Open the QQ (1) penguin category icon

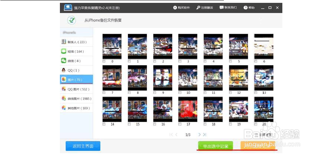click(x=63, y=70)
